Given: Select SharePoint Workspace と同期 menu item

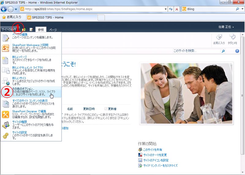Looking at the screenshot, I should tap(31, 48).
